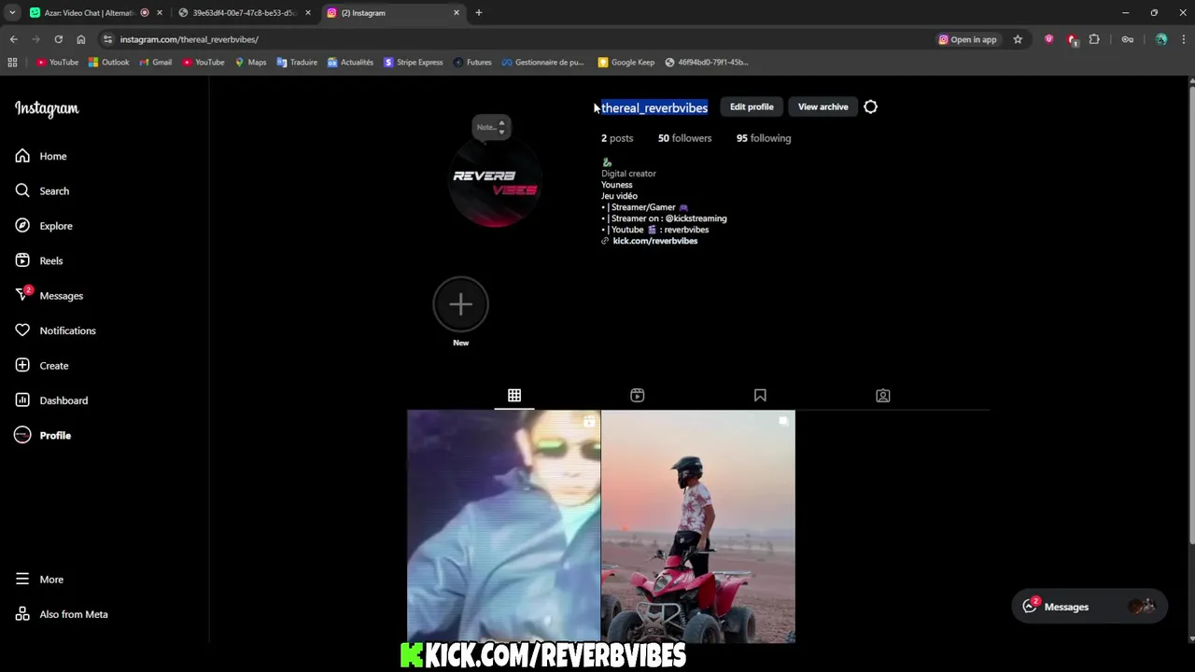Viewport: 1195px width, 672px height.
Task: Click Open in app button
Action: pyautogui.click(x=967, y=39)
